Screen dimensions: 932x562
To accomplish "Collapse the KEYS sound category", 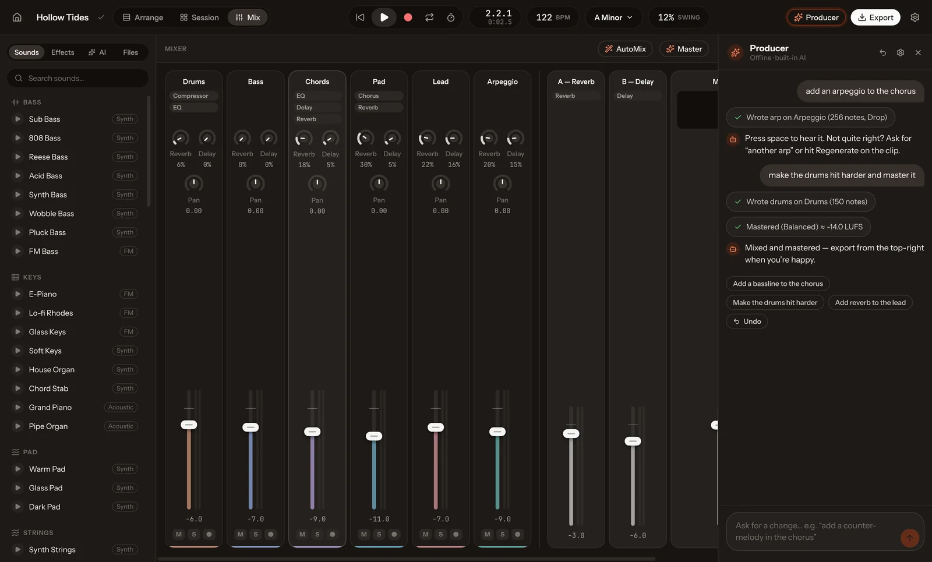I will tap(26, 277).
